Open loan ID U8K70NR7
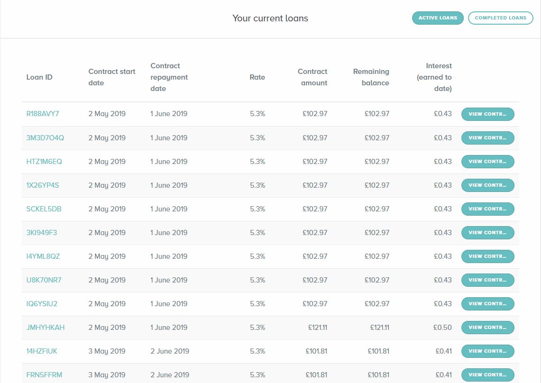Image resolution: width=541 pixels, height=383 pixels. tap(44, 280)
